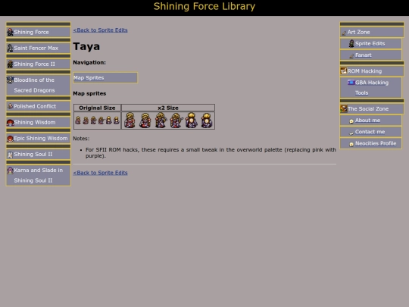Screen dimensions: 409x307
Task: Click the Saint Fencer Max sprite icon
Action: click(10, 48)
